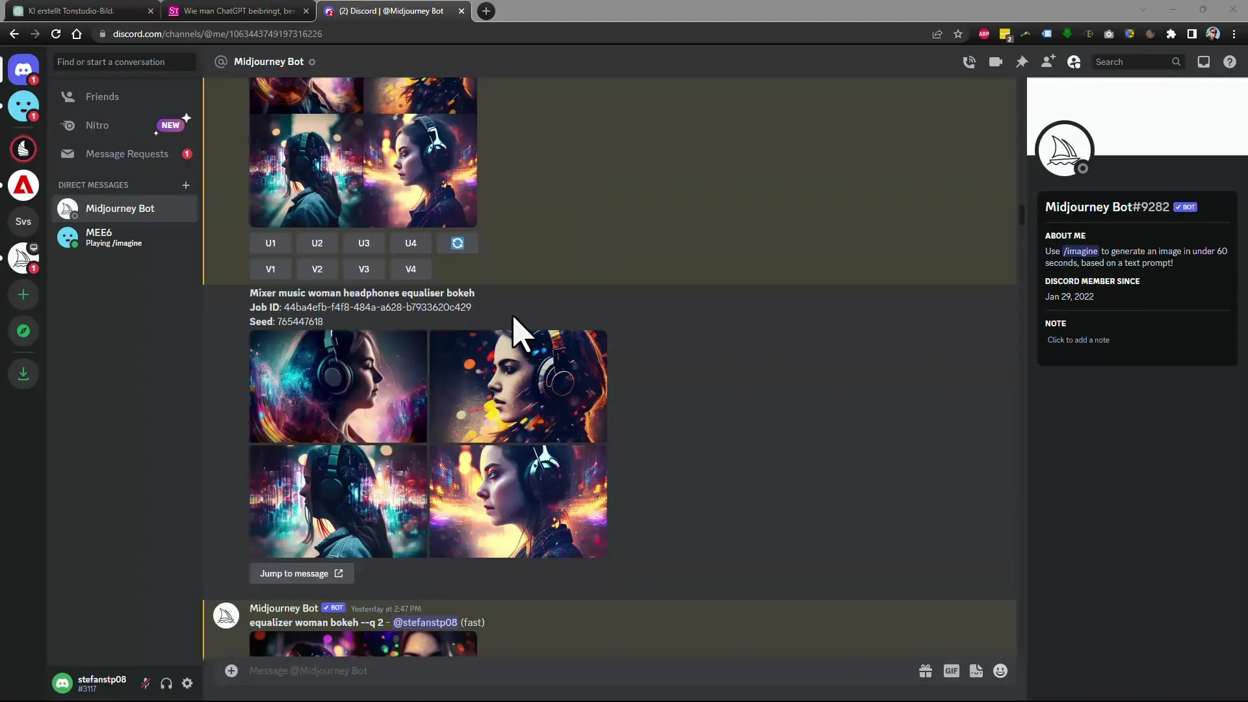Open the emoji picker icon
Image resolution: width=1248 pixels, height=702 pixels.
point(1000,671)
